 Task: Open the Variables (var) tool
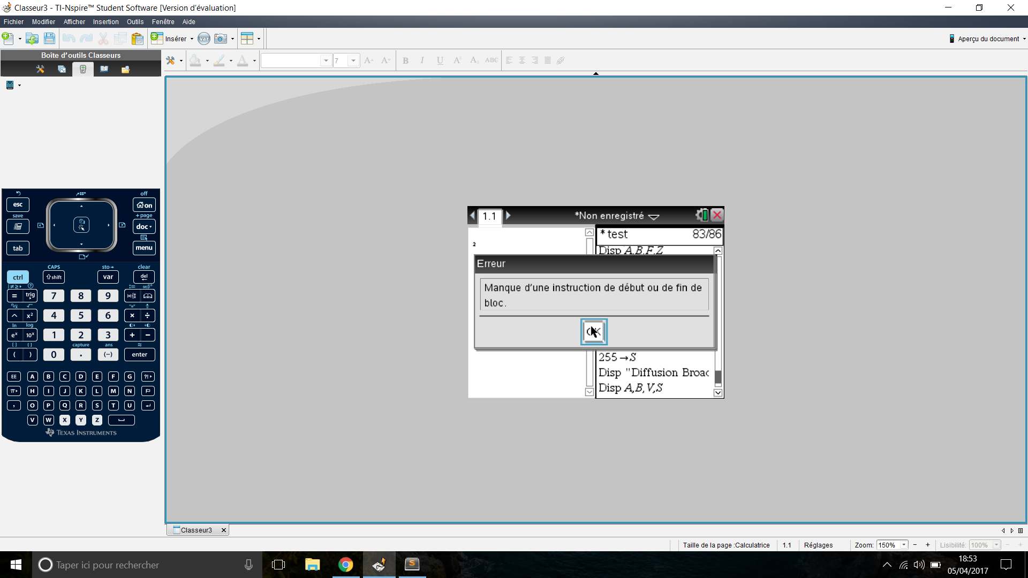tap(204, 39)
